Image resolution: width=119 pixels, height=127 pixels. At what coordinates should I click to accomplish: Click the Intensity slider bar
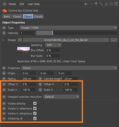click(x=77, y=33)
